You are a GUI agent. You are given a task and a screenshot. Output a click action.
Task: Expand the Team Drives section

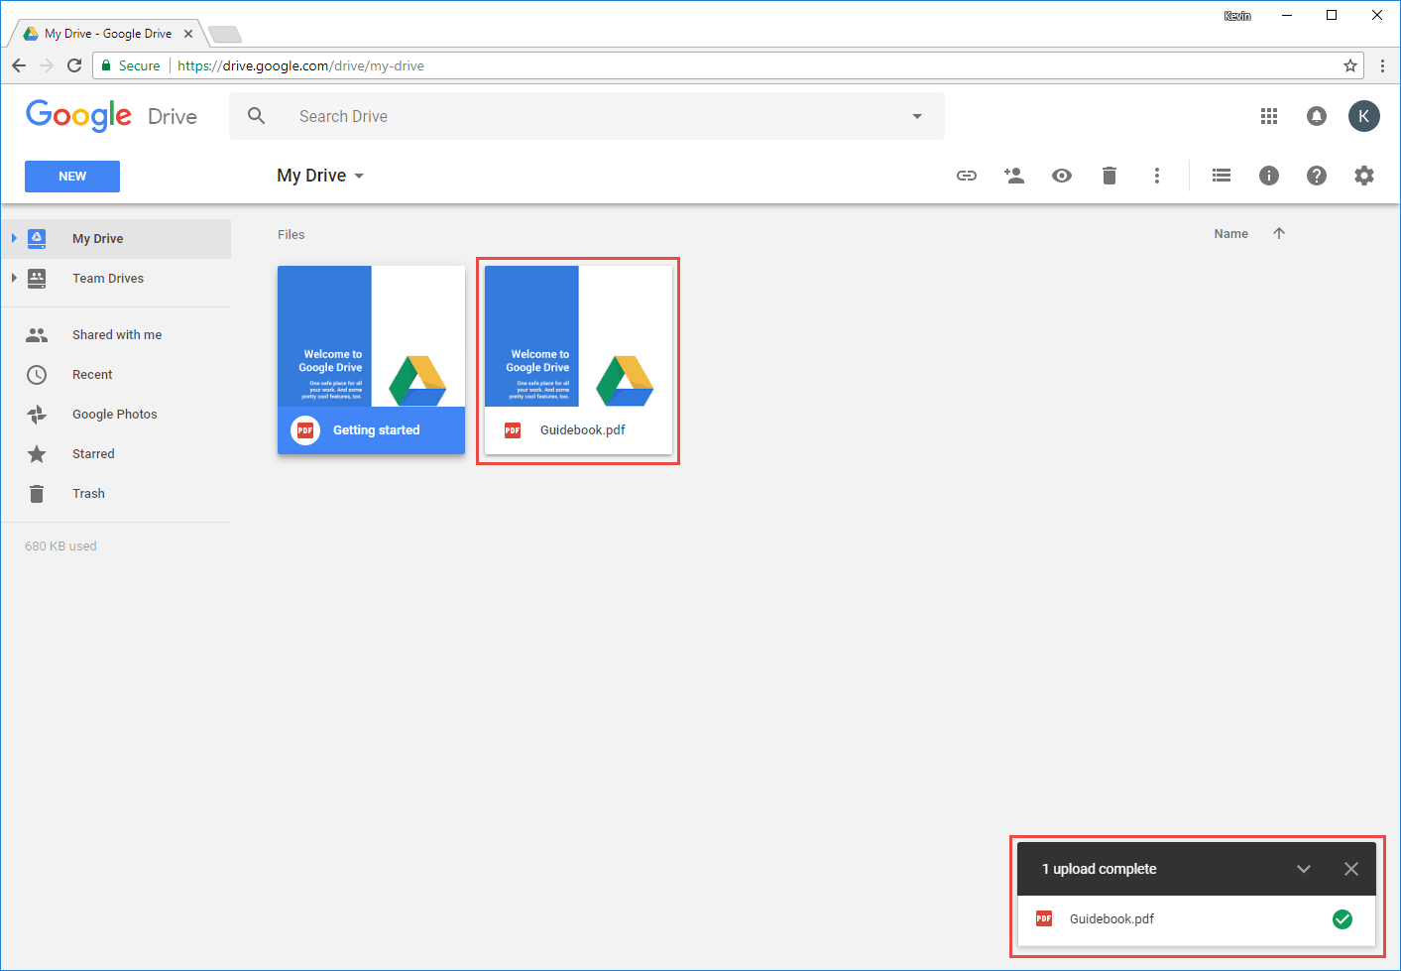[x=14, y=279]
